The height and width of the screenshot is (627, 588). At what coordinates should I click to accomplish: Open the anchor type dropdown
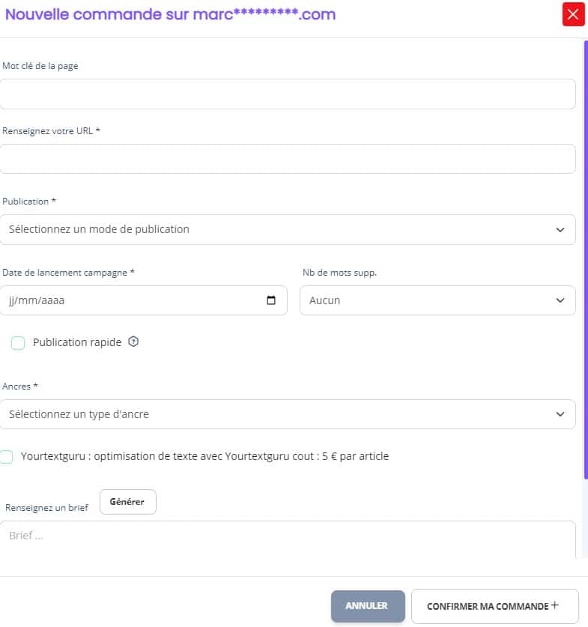point(288,414)
